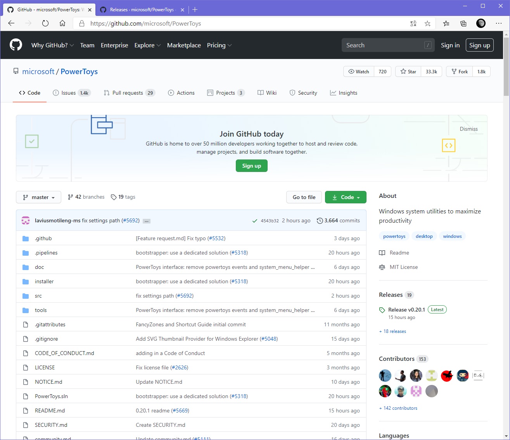Click the microsoft owner link
Screen dimensions: 510x440
(x=38, y=71)
